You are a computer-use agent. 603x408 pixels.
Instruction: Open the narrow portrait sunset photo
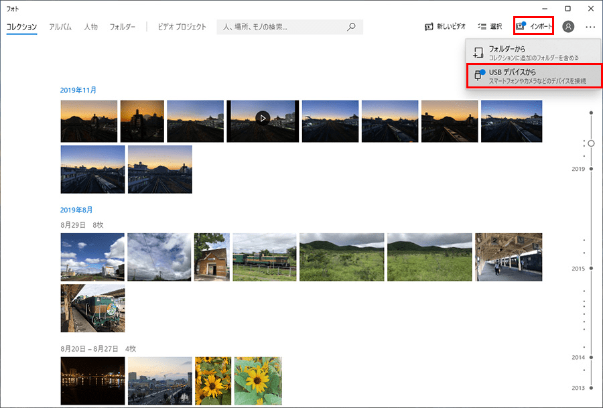(142, 121)
